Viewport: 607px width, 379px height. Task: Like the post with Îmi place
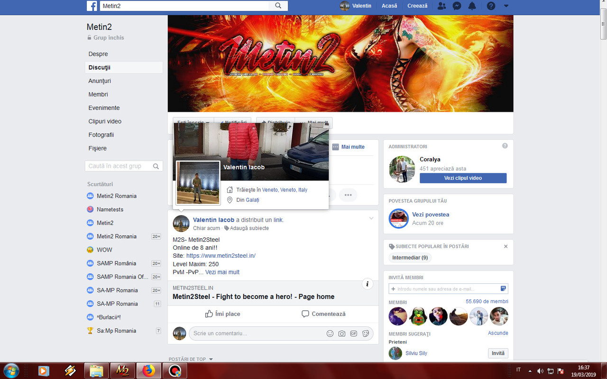pos(222,314)
